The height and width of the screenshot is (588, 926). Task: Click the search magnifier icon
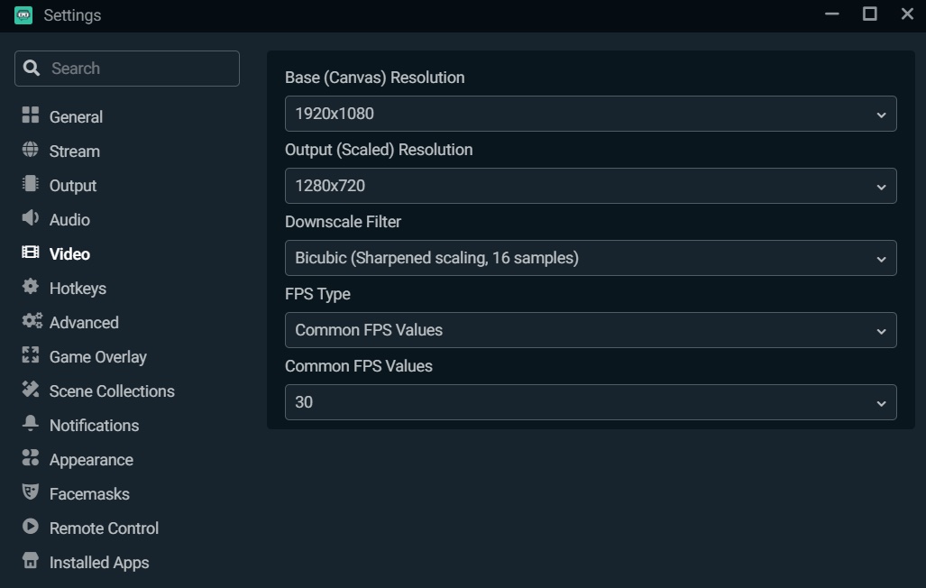click(32, 68)
